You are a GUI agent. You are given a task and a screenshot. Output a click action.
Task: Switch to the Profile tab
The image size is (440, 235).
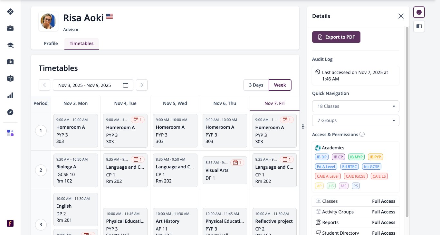pyautogui.click(x=51, y=43)
